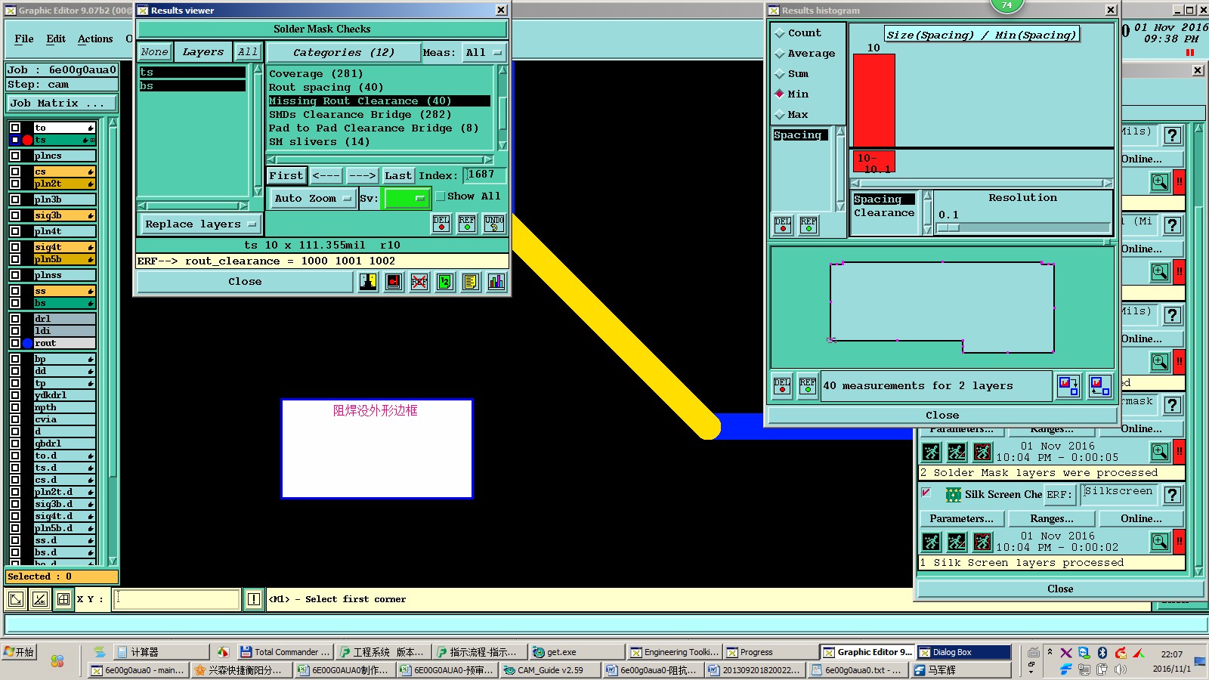The image size is (1209, 680).
Task: Click the red dot marker icon
Action: tap(394, 282)
